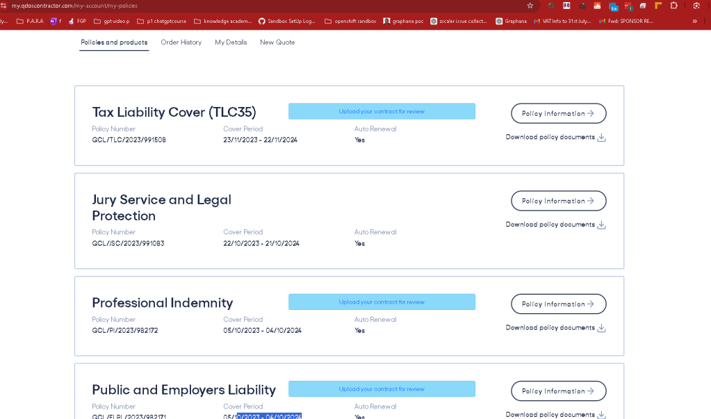This screenshot has height=419, width=711.
Task: Switch to the My Details tab
Action: [231, 42]
